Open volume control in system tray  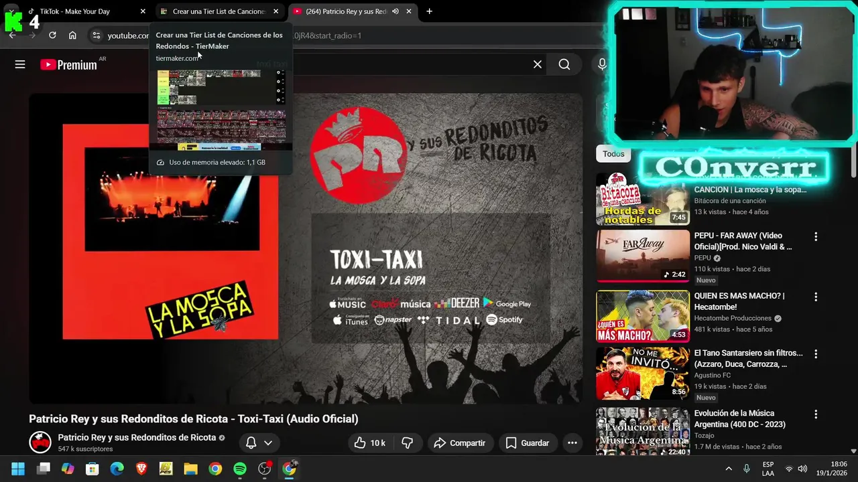803,469
